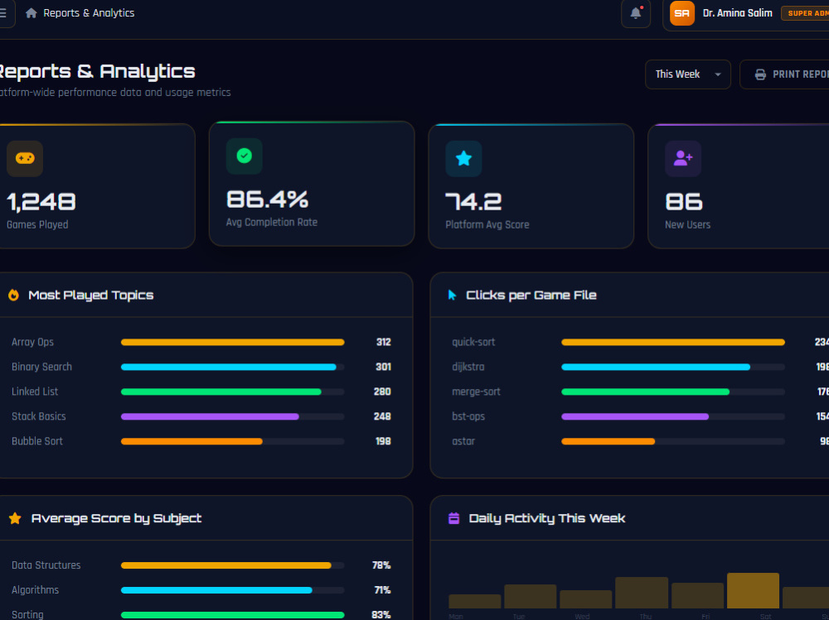Screen dimensions: 829x620
Task: Click the quick-sort clicks bar
Action: tap(673, 342)
